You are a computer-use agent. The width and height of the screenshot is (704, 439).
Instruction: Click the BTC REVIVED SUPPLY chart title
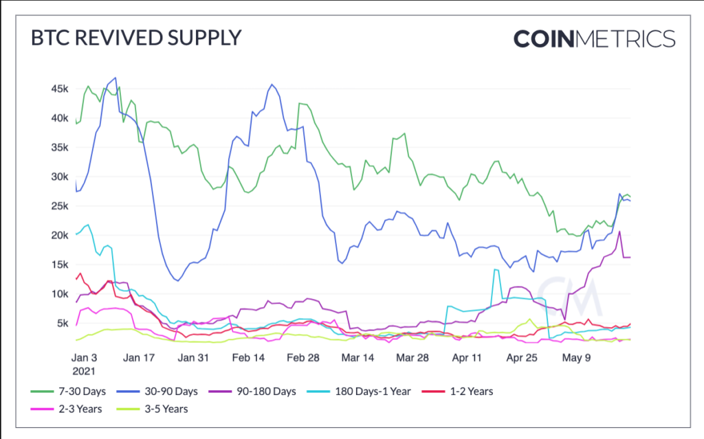click(x=136, y=38)
